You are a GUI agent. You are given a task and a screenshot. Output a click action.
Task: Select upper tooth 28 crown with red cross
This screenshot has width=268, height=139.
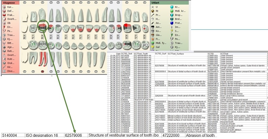(x=144, y=28)
